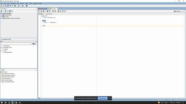Click the Clear eraser icon in worksheet toolbar
Screen dimensions: 186x104
pyautogui.click(x=60, y=11)
